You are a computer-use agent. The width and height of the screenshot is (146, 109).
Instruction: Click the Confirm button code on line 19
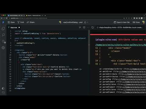coord(47,76)
